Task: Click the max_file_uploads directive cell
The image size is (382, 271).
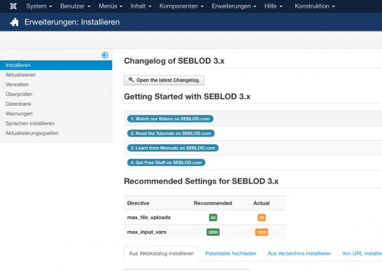Action: coord(149,217)
